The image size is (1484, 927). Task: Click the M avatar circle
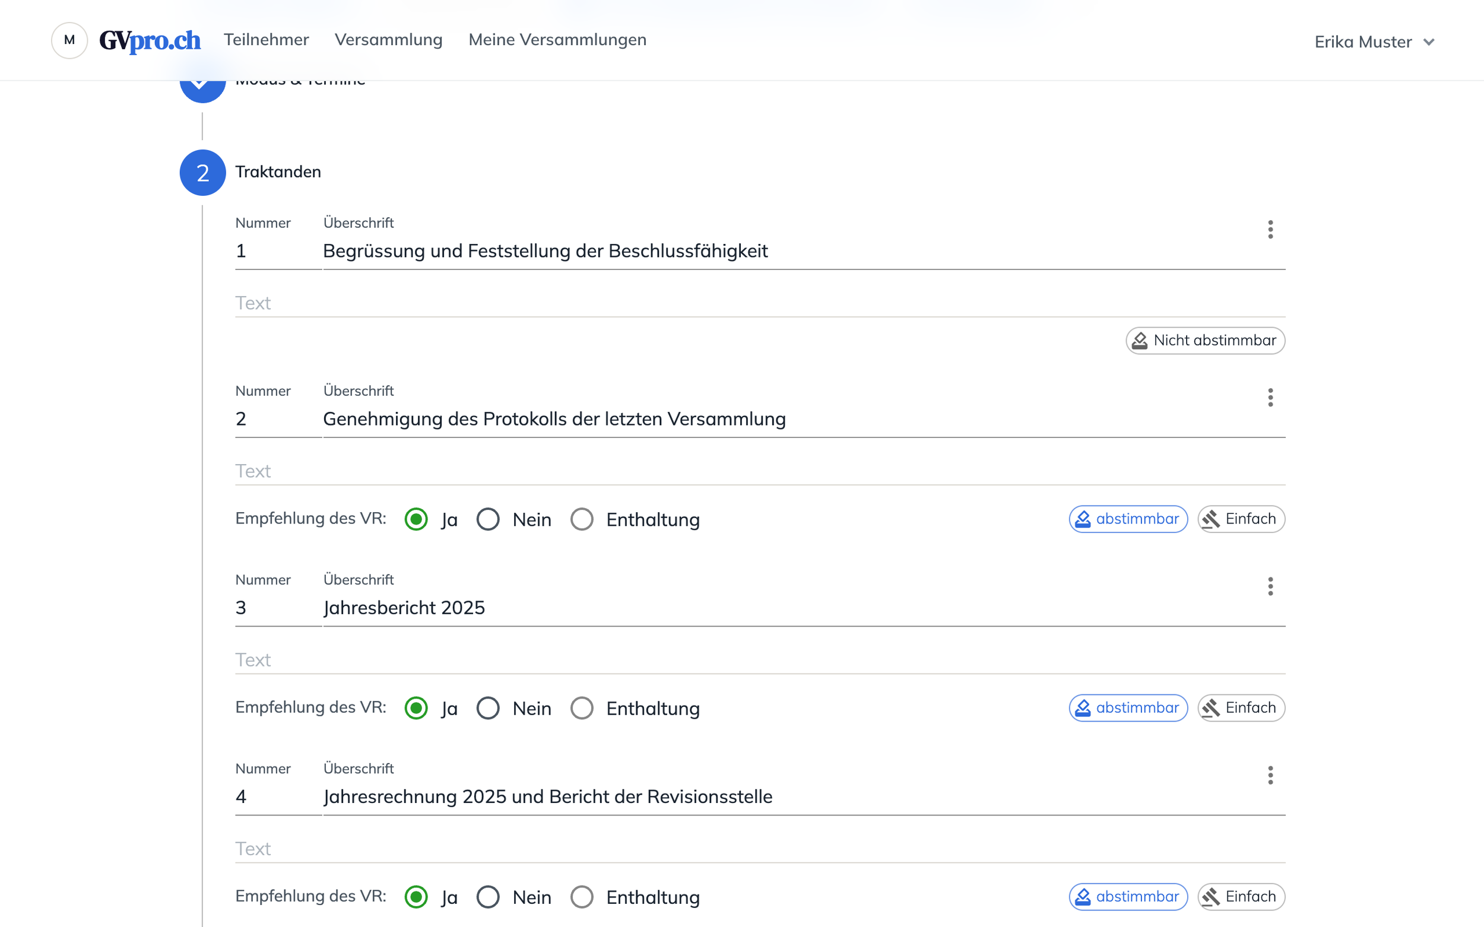pyautogui.click(x=69, y=40)
